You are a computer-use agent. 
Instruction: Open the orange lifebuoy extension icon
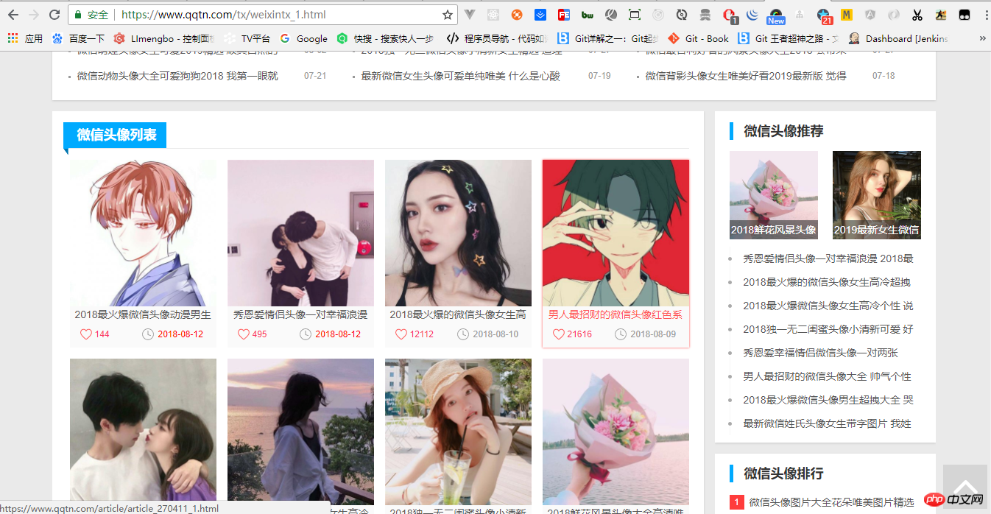[517, 15]
